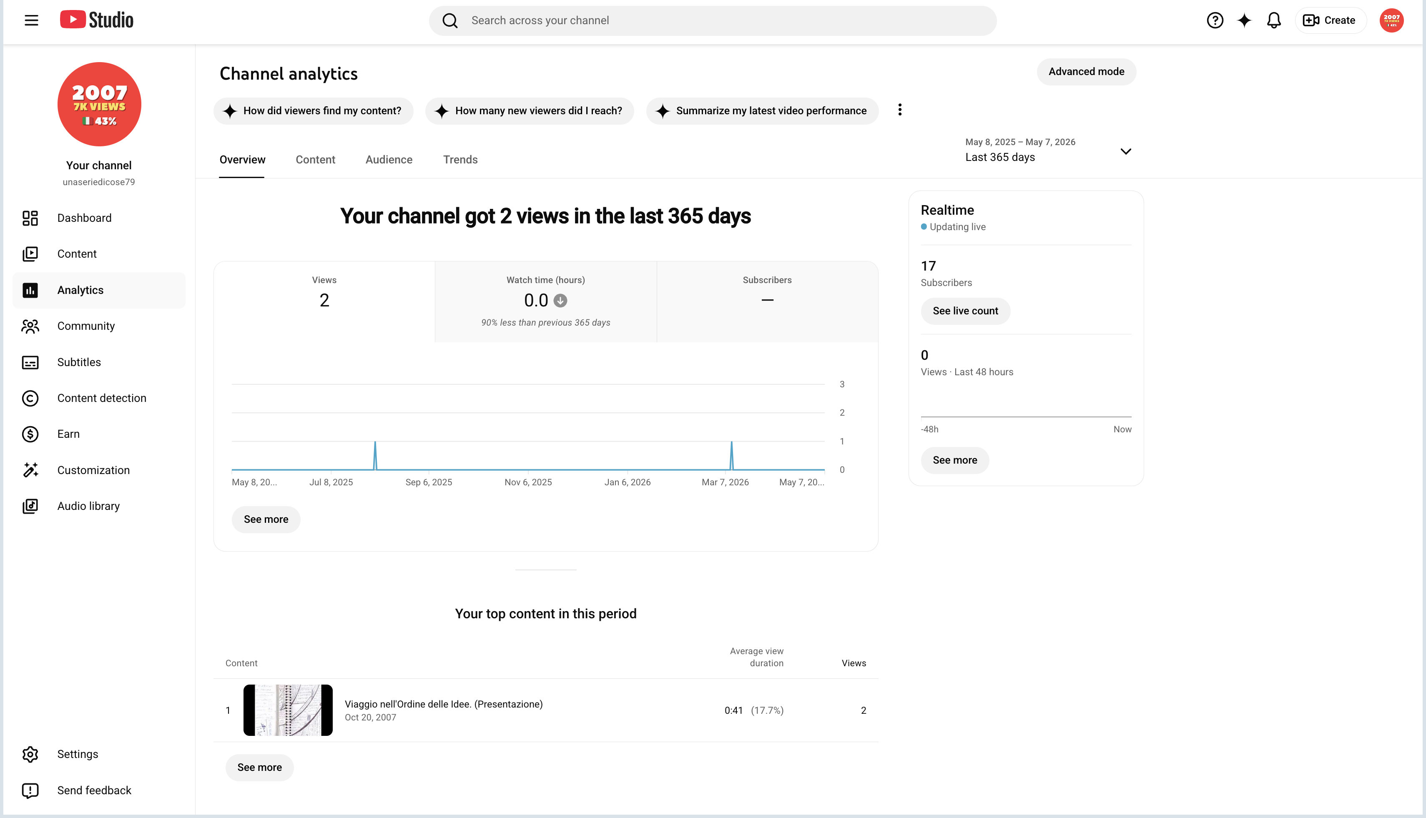The width and height of the screenshot is (1426, 818).
Task: Click the '90% less than previous 365 days' text
Action: coord(545,322)
